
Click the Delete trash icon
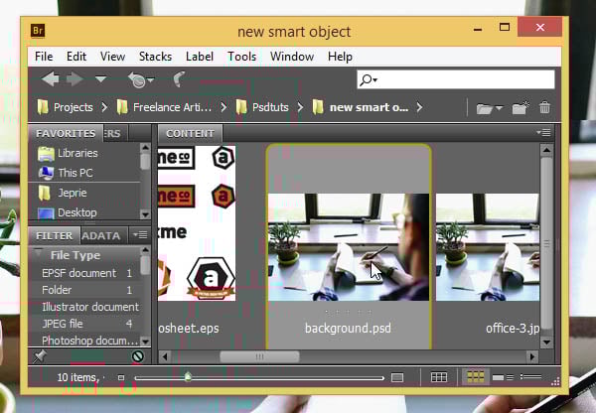[x=544, y=107]
